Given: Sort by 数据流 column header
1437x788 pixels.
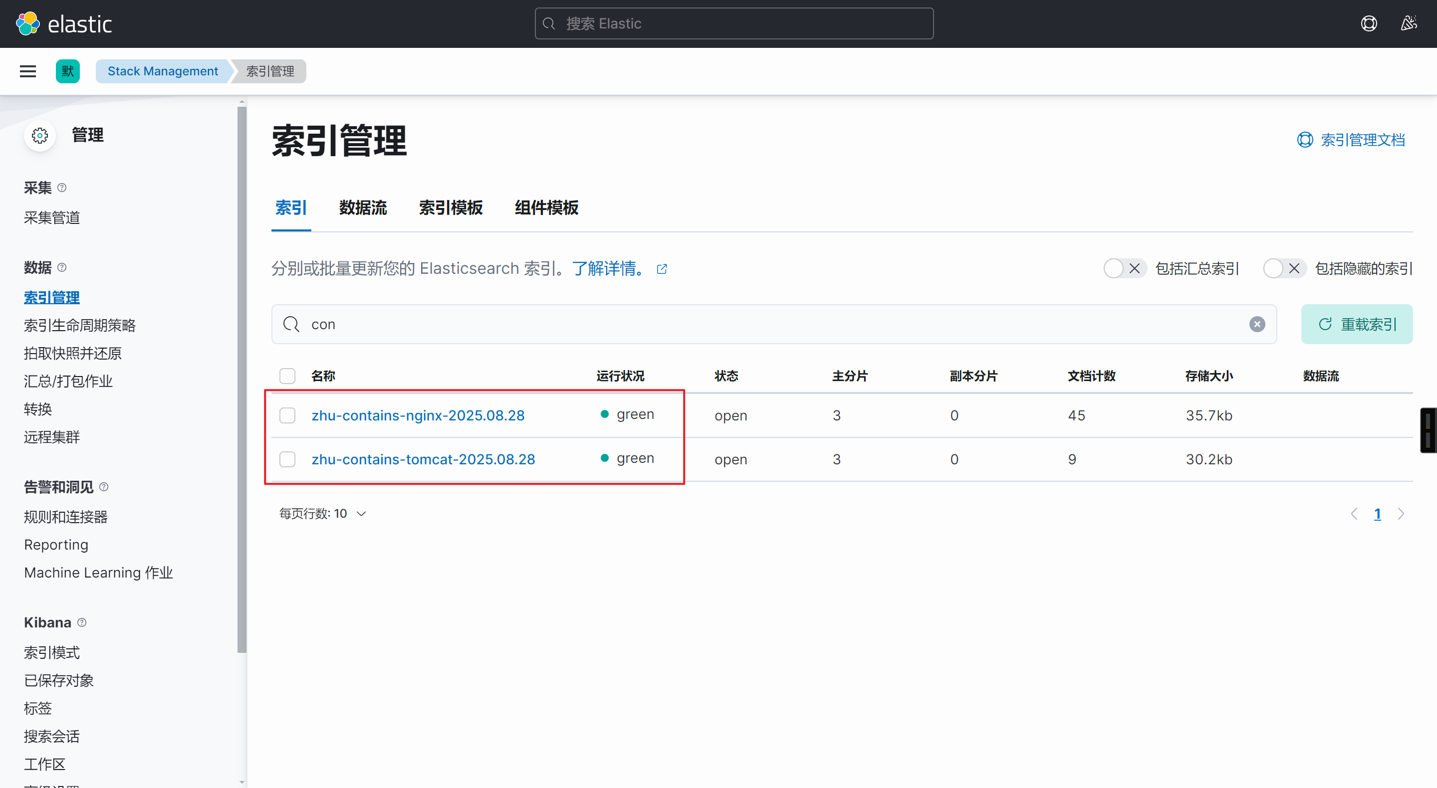Looking at the screenshot, I should [x=1321, y=376].
